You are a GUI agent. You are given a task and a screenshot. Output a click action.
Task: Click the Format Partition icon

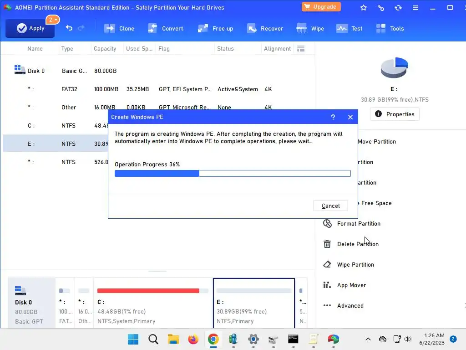coord(327,223)
